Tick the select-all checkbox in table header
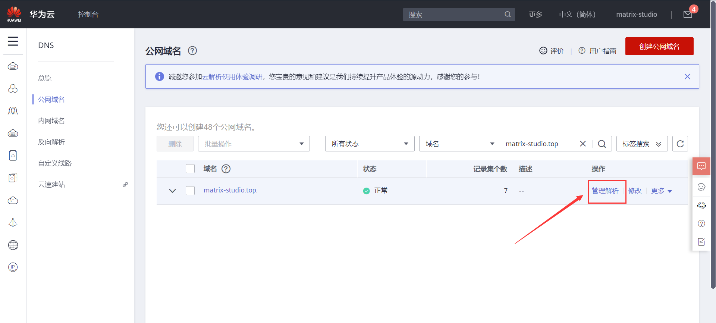 190,169
